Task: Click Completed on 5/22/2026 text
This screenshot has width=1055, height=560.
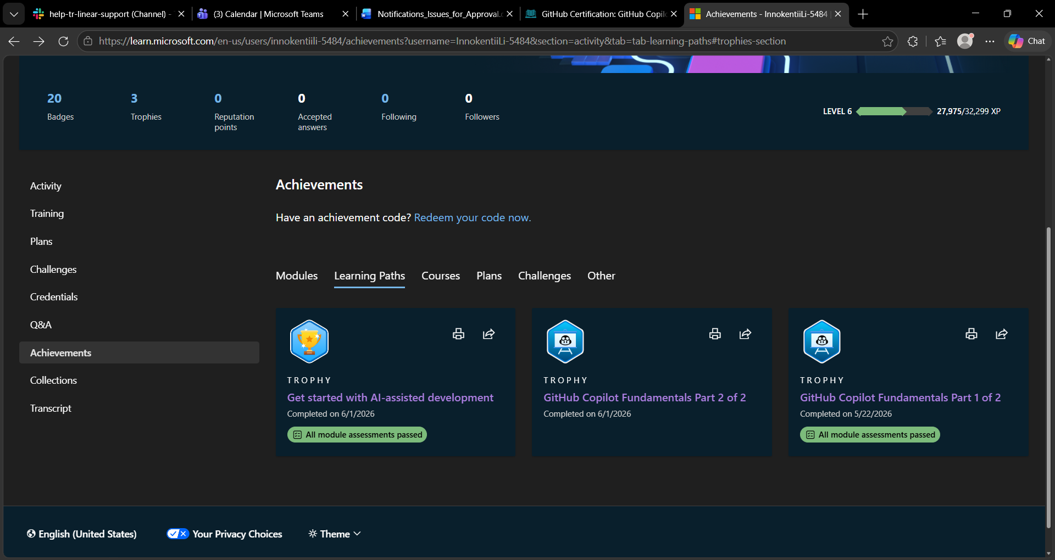Action: tap(846, 414)
